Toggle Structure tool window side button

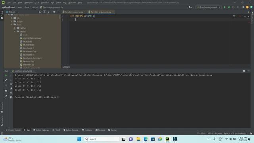point(2,121)
